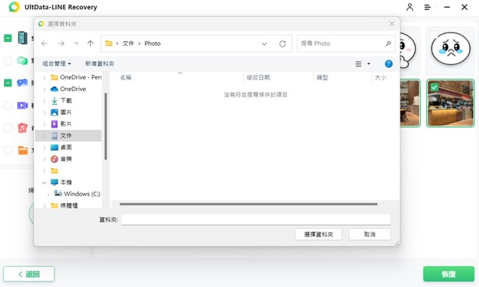
Task: Select Windows (C:) drive
Action: pos(77,194)
